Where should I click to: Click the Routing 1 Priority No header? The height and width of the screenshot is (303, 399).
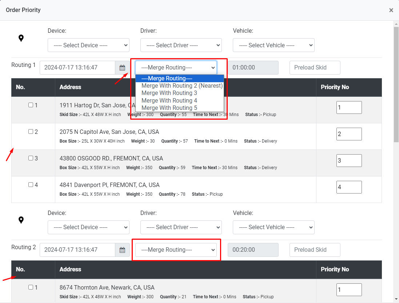[x=335, y=87]
